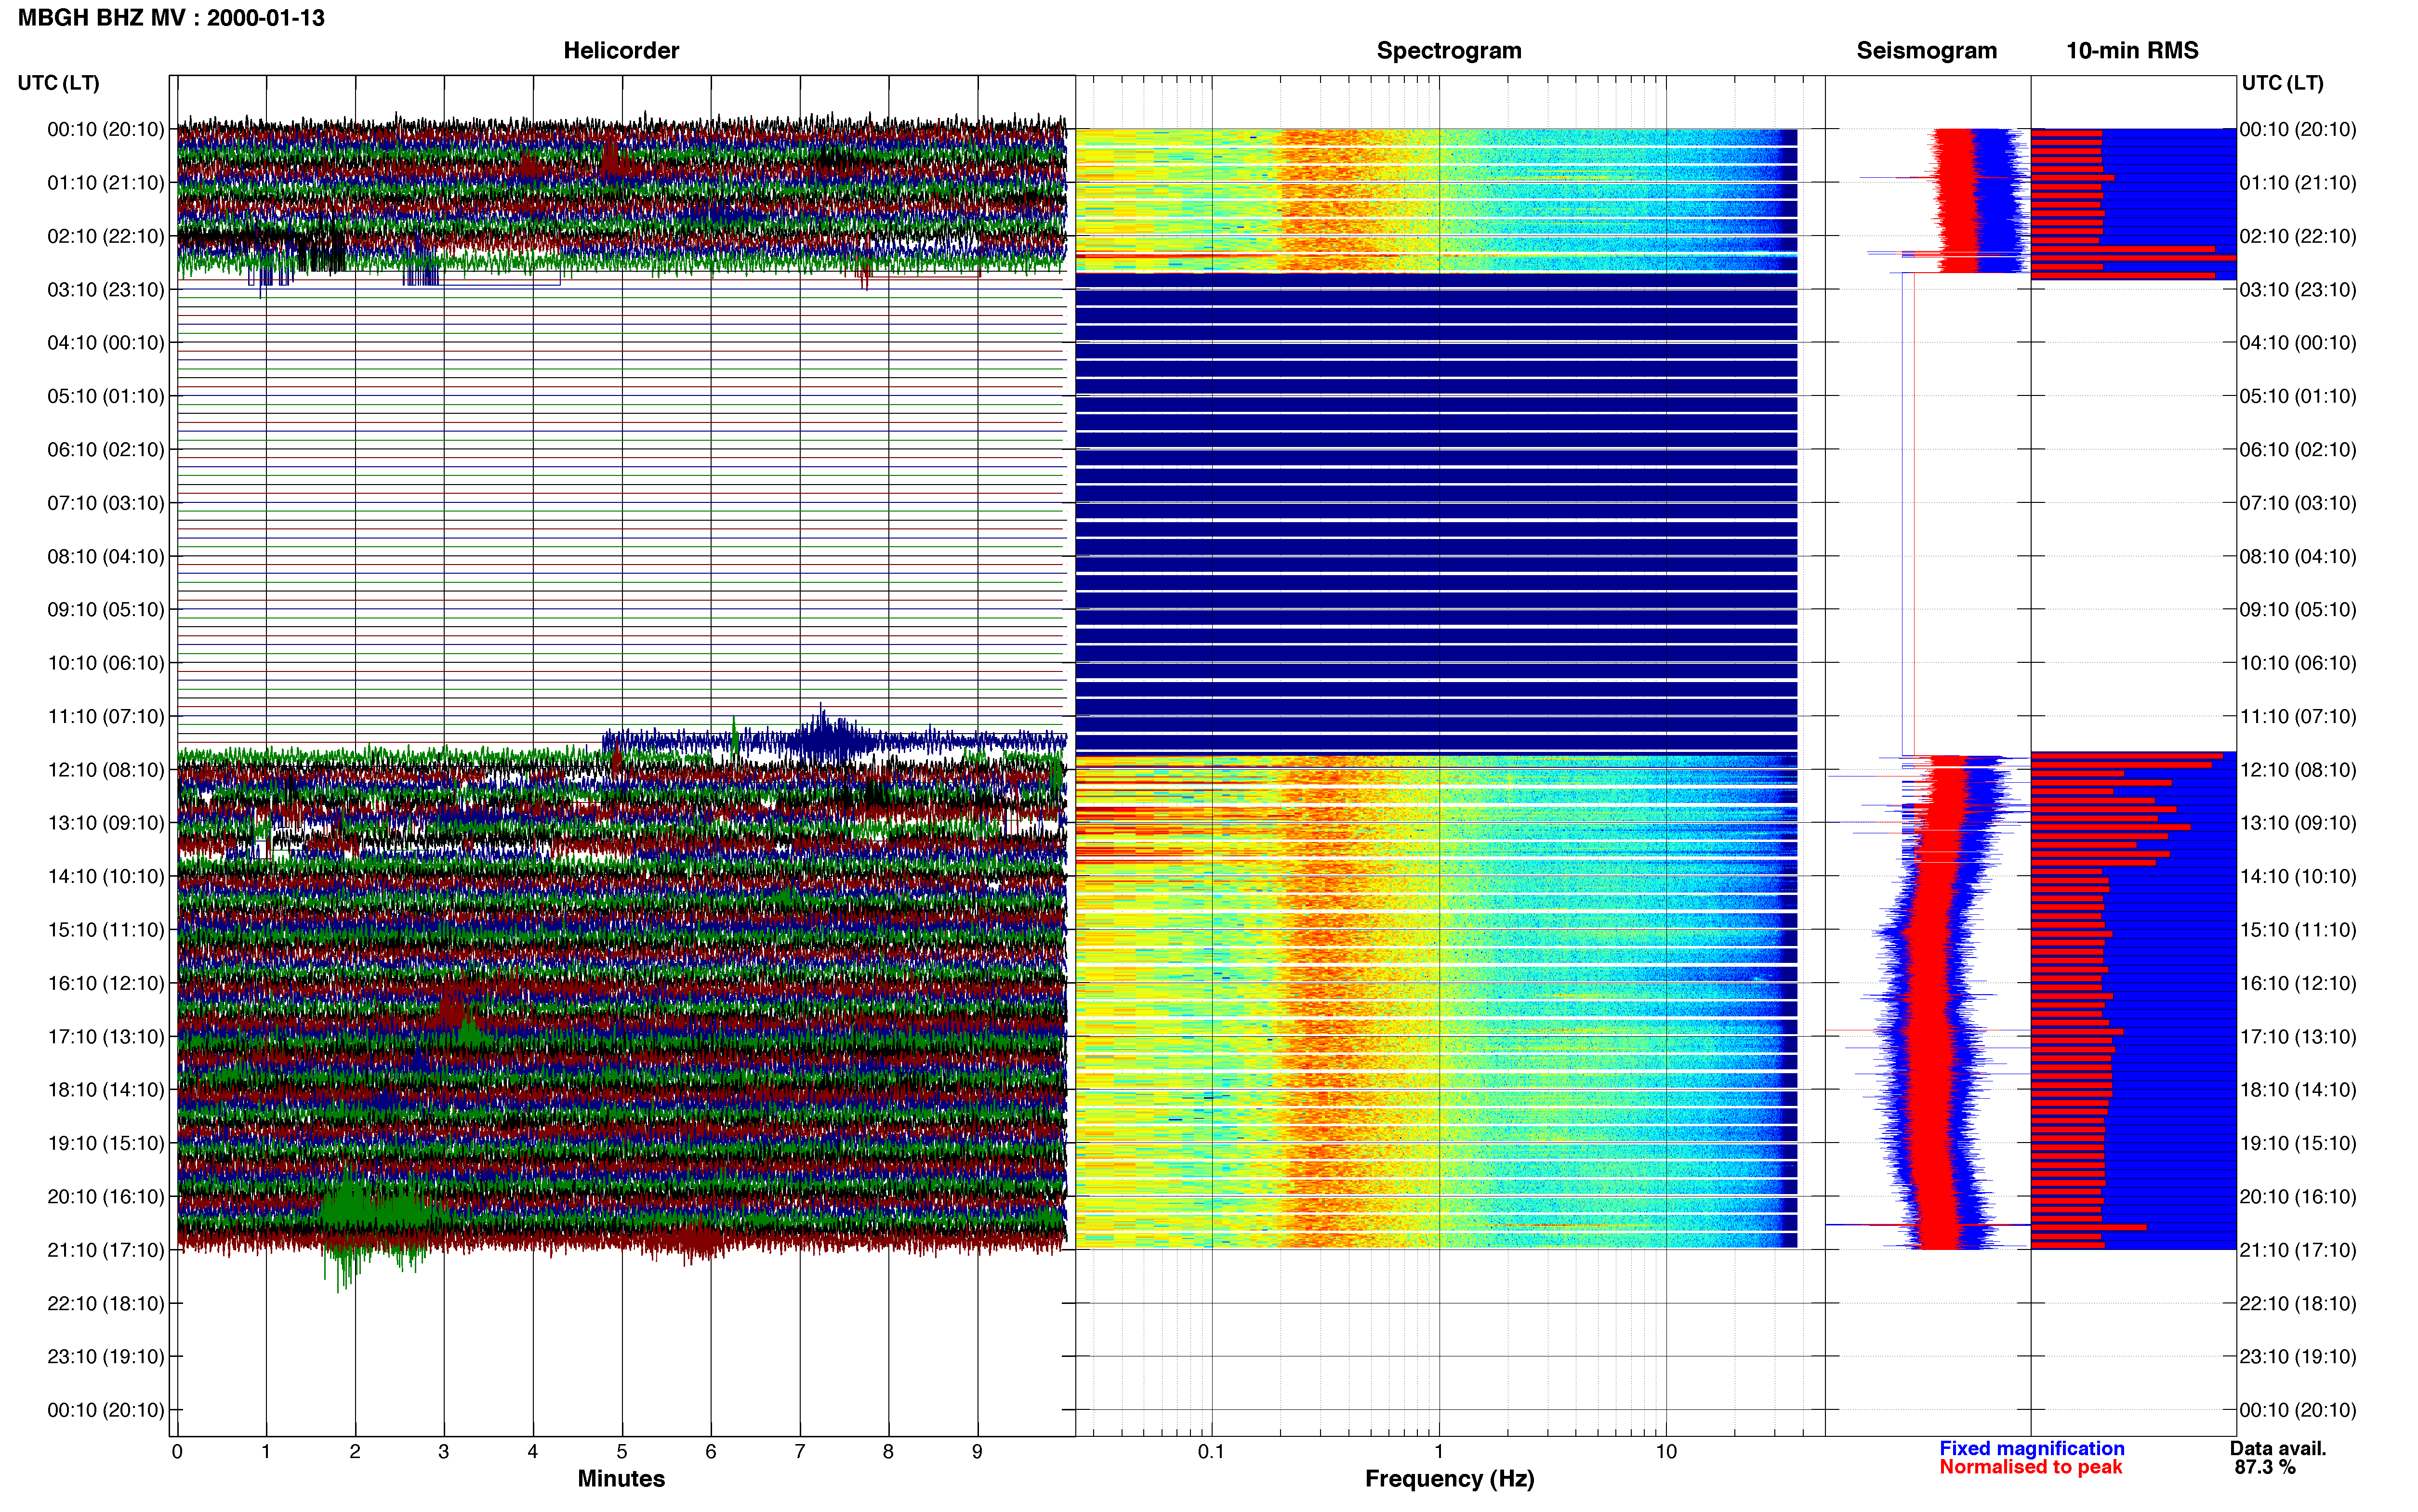2418x1512 pixels.
Task: Select the 10-min RMS panel heading
Action: tap(2132, 50)
